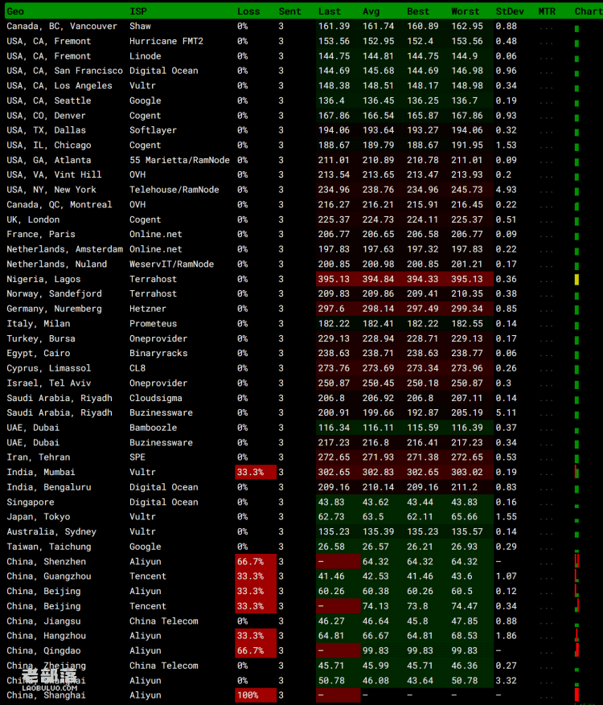This screenshot has width=603, height=705.
Task: Select USA, VA, Vint Hill geo cell
Action: pyautogui.click(x=54, y=175)
